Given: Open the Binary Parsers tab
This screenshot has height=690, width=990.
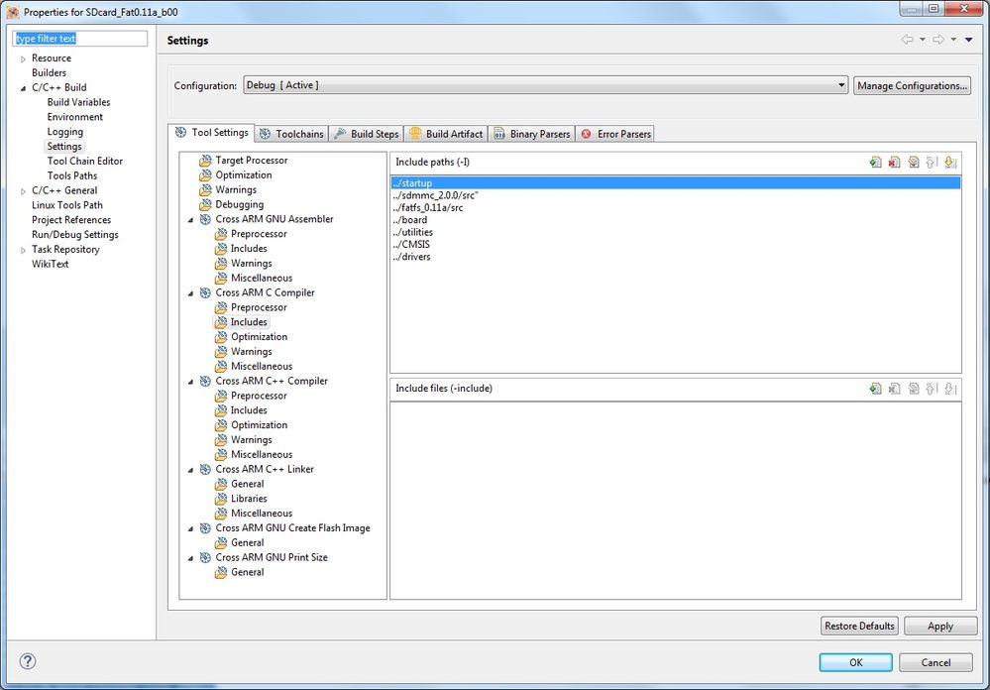Looking at the screenshot, I should click(531, 134).
